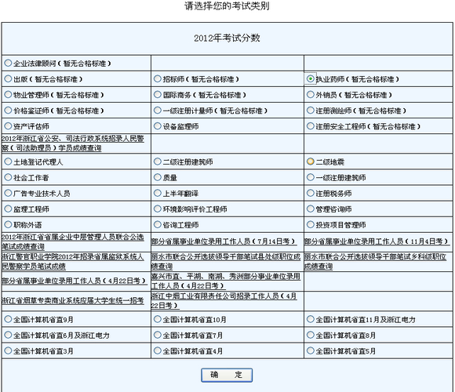This screenshot has height=392, width=455.
Task: Select 全国计算机省直5月 radio button
Action: (311, 350)
